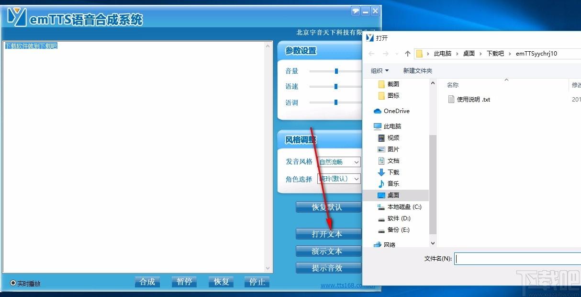
Task: Click 此电脑 breadcrumb in address bar
Action: (x=443, y=54)
